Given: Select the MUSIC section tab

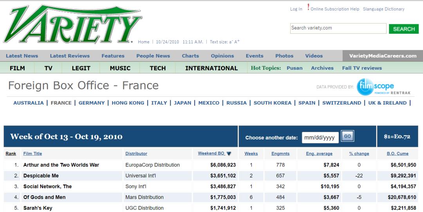Looking at the screenshot, I should tap(120, 68).
